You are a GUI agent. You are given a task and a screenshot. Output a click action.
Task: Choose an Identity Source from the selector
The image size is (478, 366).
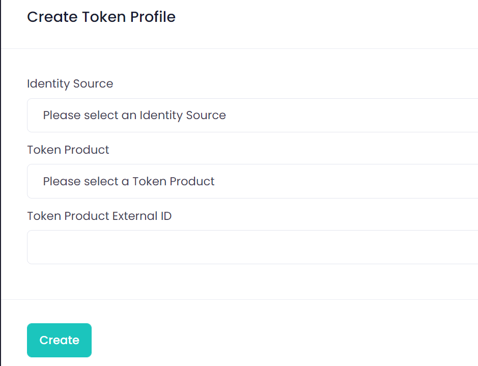[x=252, y=115]
